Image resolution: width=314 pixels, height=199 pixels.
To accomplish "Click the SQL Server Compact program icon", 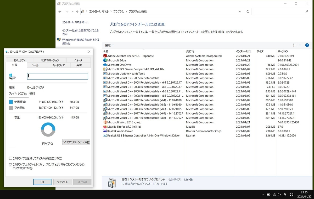I will [105, 69].
